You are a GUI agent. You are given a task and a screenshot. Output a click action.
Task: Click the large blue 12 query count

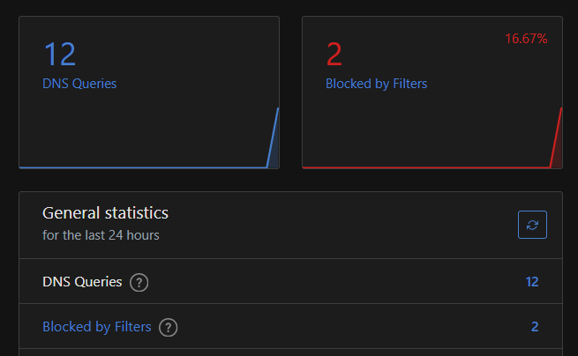(60, 54)
